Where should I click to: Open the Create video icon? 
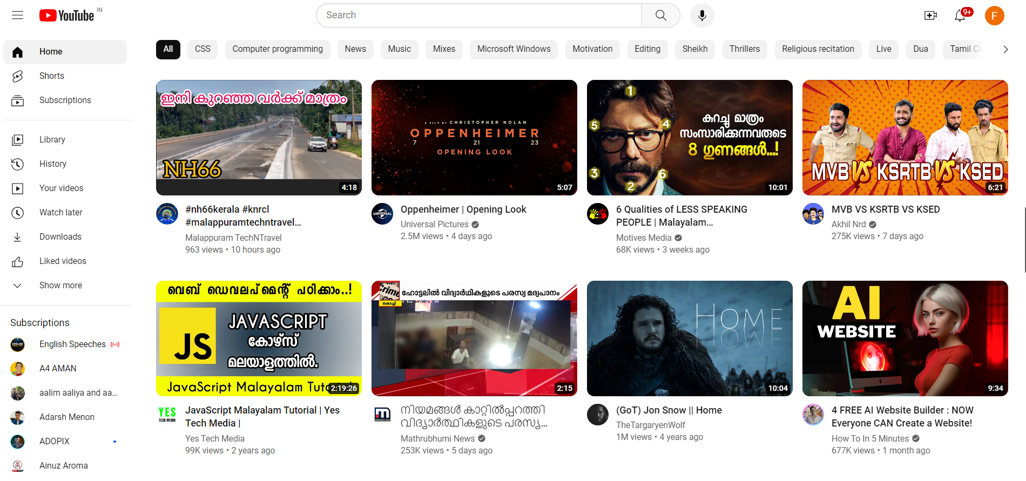click(x=930, y=16)
